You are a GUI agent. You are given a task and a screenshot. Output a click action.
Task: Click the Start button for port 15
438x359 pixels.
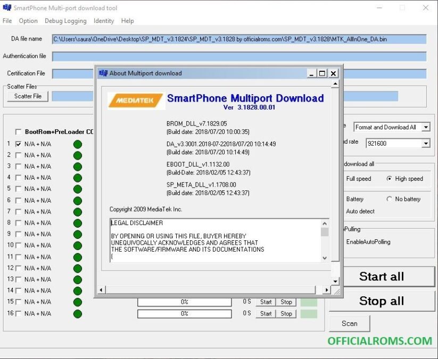pos(266,302)
